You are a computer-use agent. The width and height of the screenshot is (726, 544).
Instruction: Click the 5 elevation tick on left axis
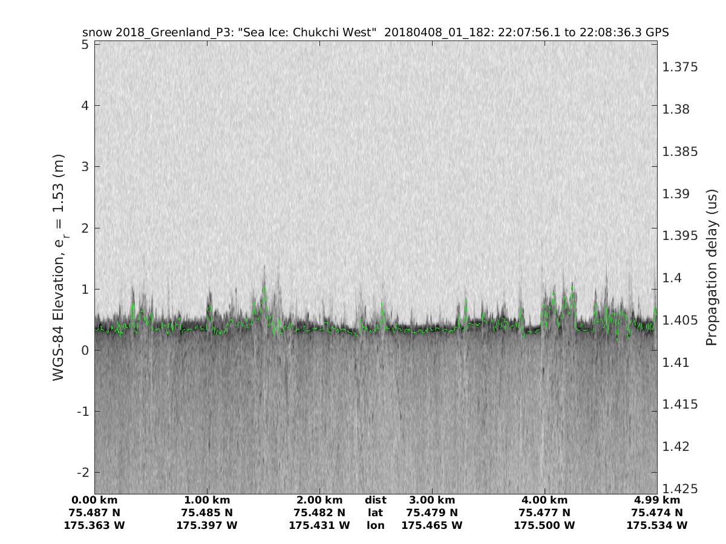[85, 45]
